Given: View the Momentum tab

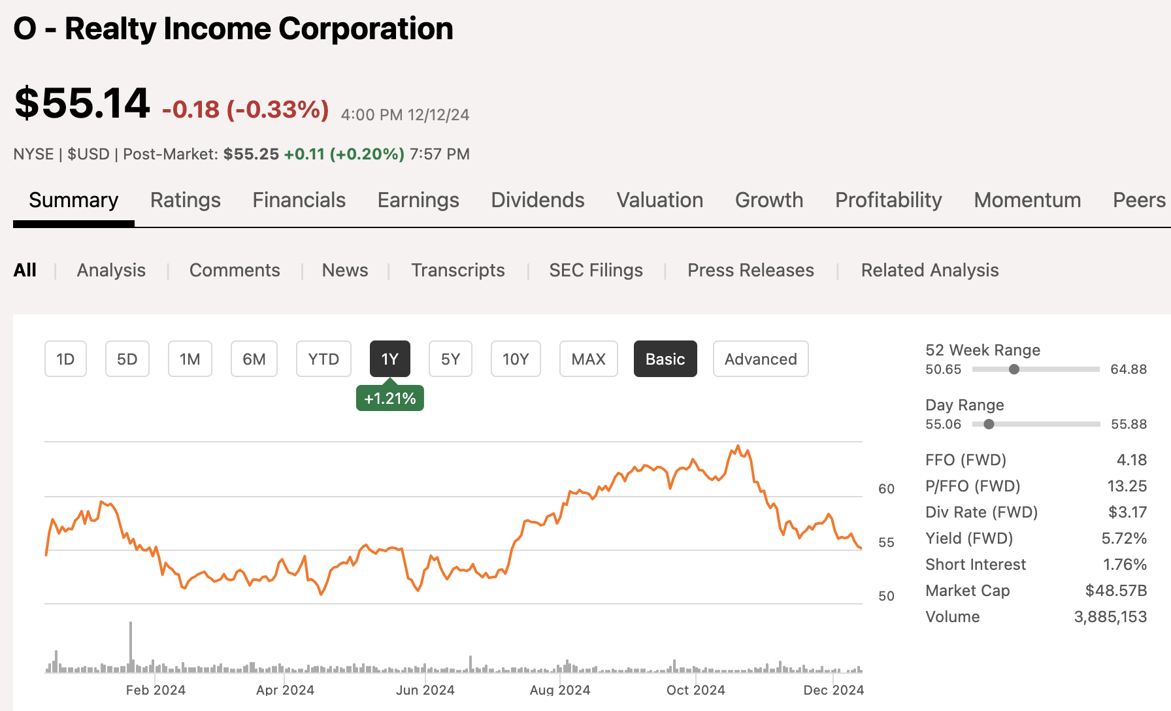Looking at the screenshot, I should (x=1027, y=201).
